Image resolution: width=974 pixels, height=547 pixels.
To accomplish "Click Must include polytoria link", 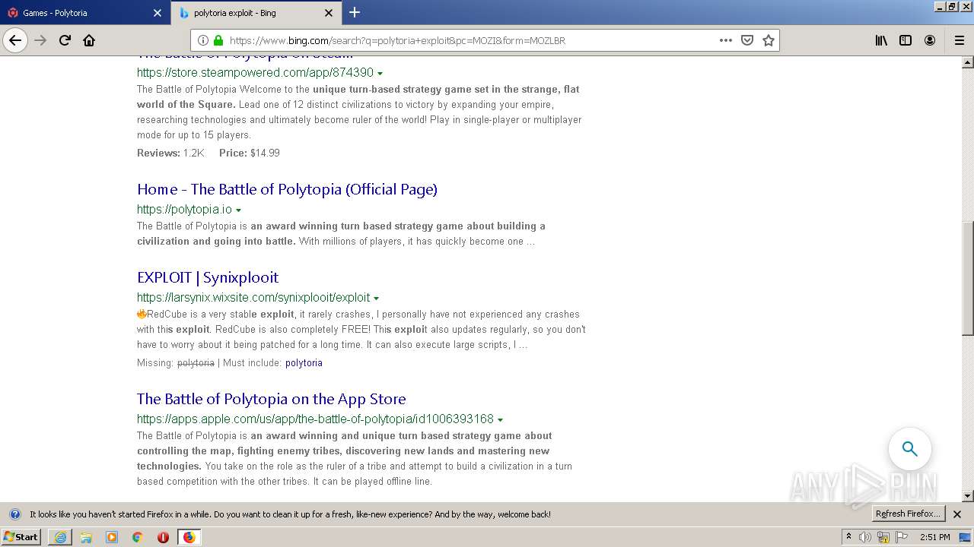I will tap(304, 363).
